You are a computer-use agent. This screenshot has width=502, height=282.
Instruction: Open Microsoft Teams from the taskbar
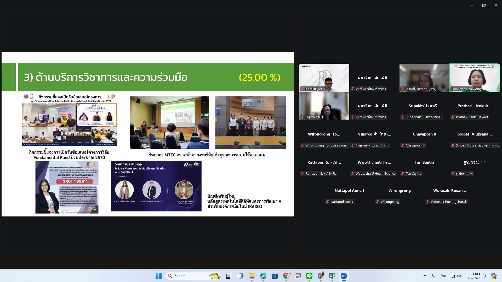click(x=240, y=276)
